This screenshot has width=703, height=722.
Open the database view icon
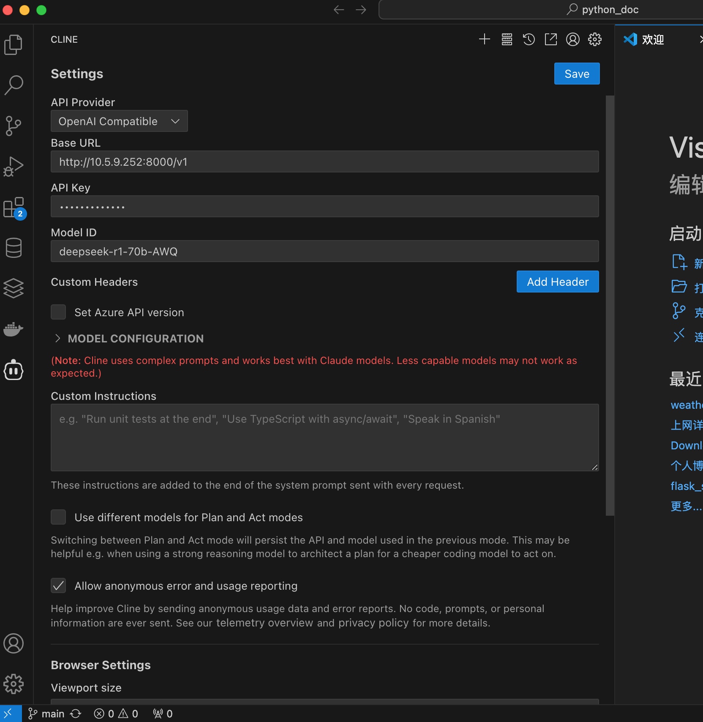point(14,248)
